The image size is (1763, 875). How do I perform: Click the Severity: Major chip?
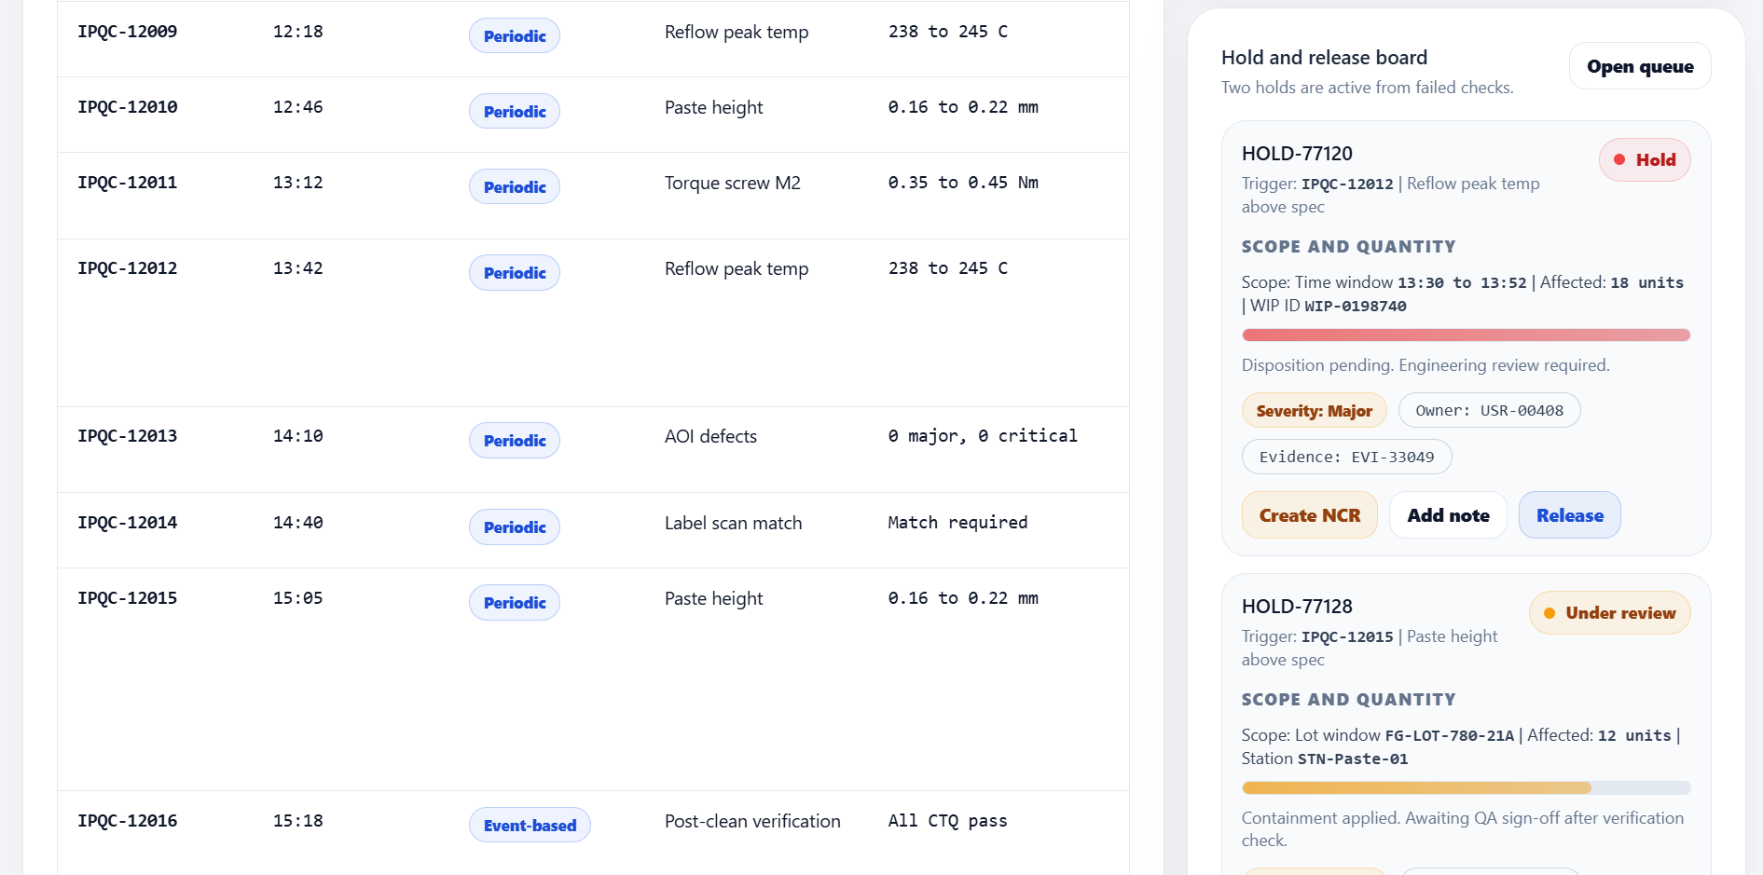(1314, 411)
